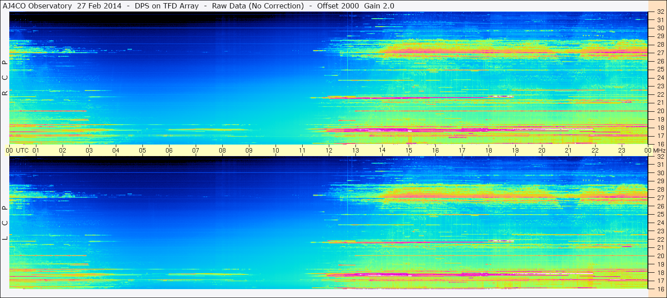Click the 18 MHz tick of the LCP panel
This screenshot has width=667, height=298.
(660, 272)
